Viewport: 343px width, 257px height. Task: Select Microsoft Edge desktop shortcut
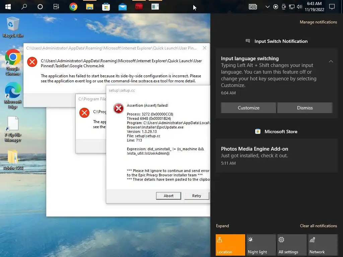[13, 96]
